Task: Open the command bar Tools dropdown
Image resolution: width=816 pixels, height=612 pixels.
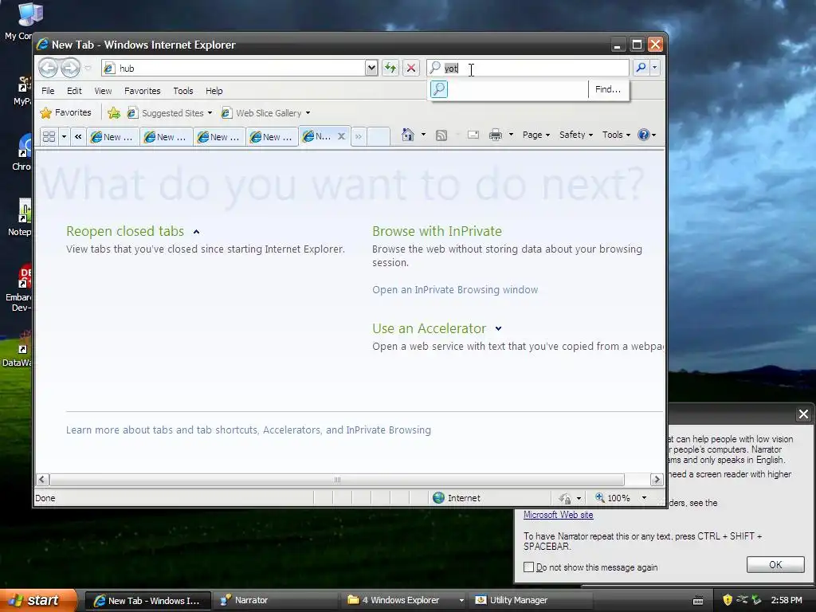Action: click(x=616, y=135)
